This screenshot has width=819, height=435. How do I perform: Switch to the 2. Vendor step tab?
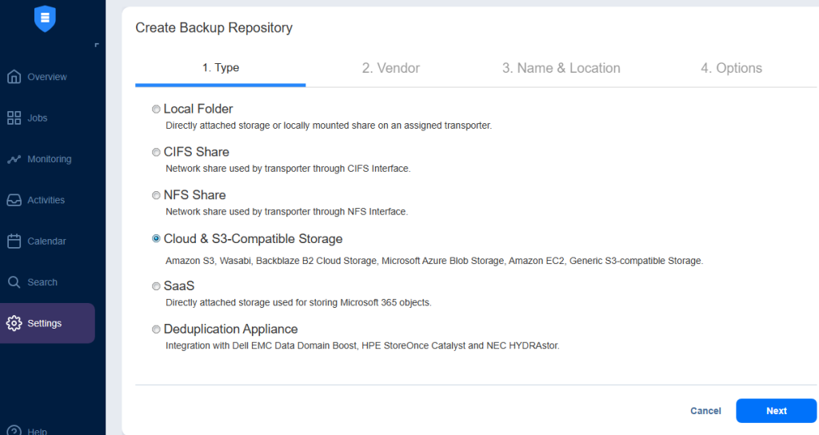[x=390, y=68]
